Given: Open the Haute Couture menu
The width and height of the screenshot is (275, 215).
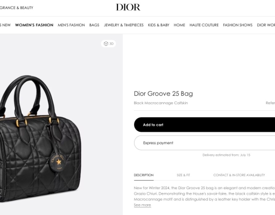Looking at the screenshot, I should [x=204, y=25].
